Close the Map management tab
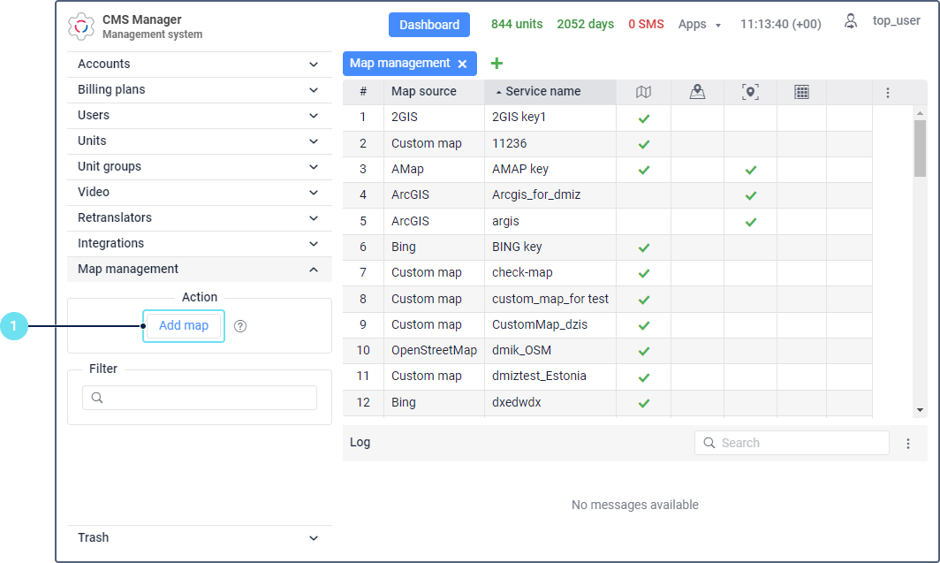Viewport: 940px width, 563px height. 462,64
